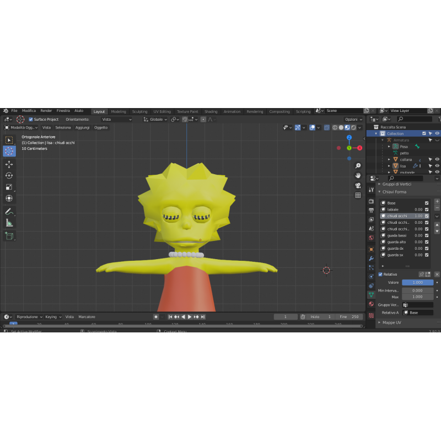Activate the 3D Cursor tool
The width and height of the screenshot is (441, 441).
[9, 151]
